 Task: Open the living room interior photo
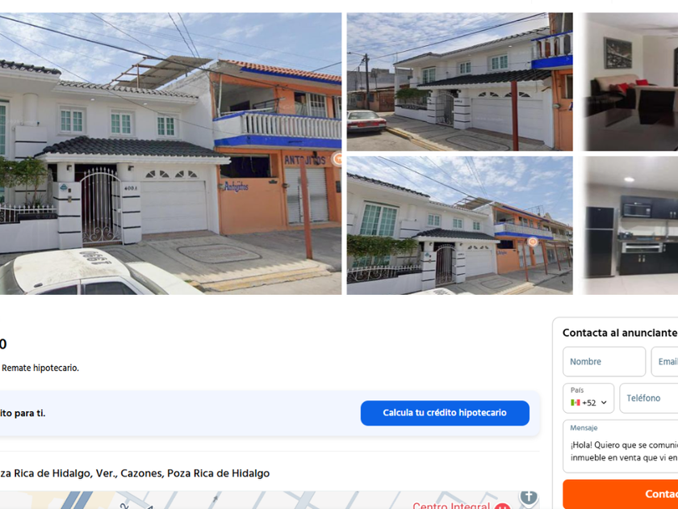coord(629,82)
